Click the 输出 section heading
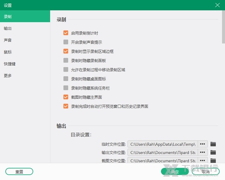The width and height of the screenshot is (225, 180). pos(61,126)
